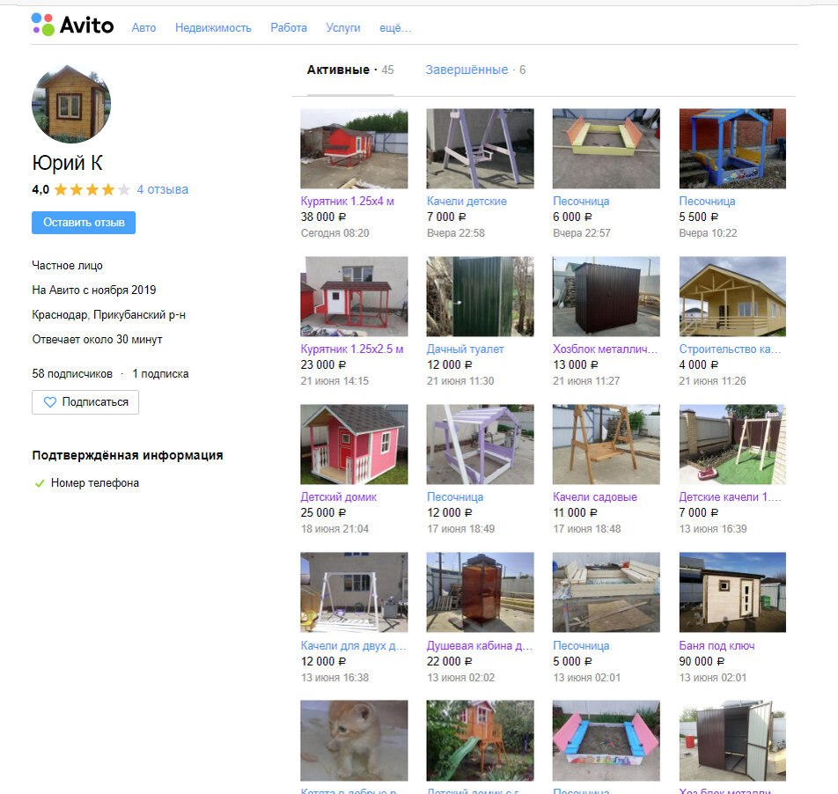Open the 58 подписчиков list

coord(72,374)
